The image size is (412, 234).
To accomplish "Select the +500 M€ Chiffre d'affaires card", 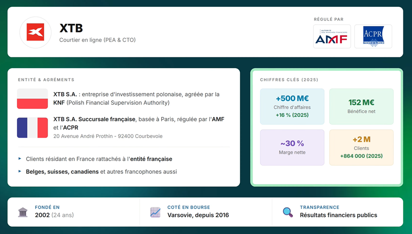I will tap(292, 107).
